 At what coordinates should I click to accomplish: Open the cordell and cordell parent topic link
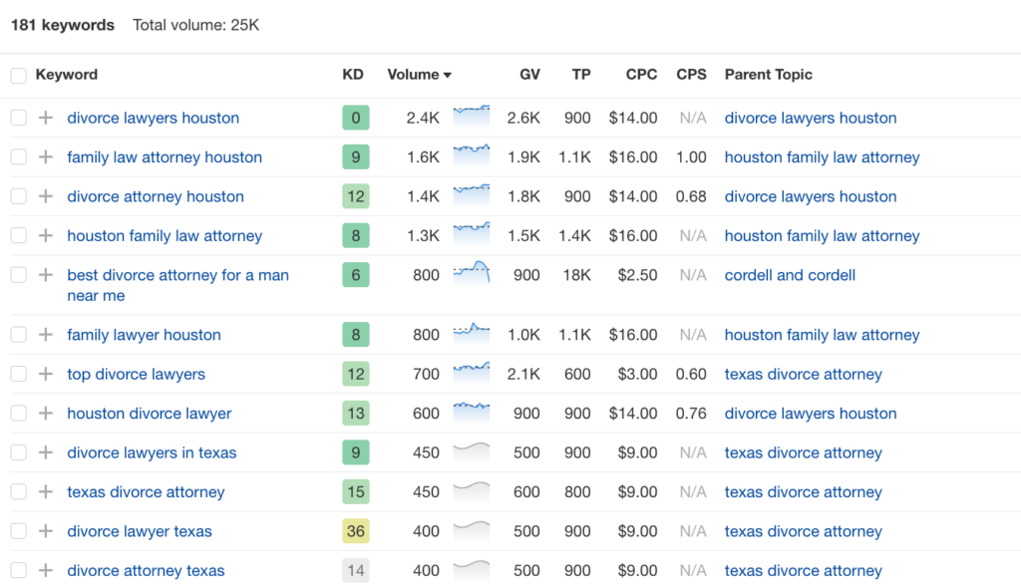click(790, 275)
